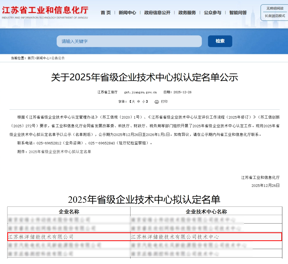
Task: Open the 首页 navigation menu item
Action: coord(106,13)
